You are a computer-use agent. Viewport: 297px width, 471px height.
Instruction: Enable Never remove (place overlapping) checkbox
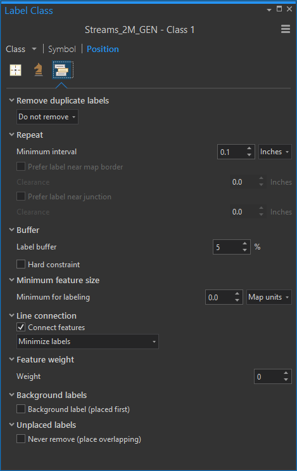tap(21, 439)
